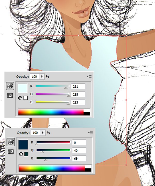The height and width of the screenshot is (186, 155).
Task: Click the web-safe cube icon in lower panel
Action: 21,154
